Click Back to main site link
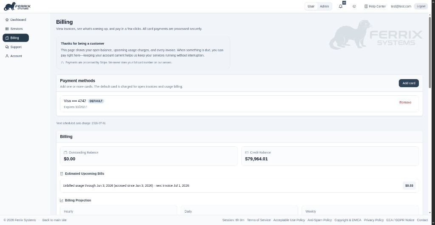 tap(54, 220)
